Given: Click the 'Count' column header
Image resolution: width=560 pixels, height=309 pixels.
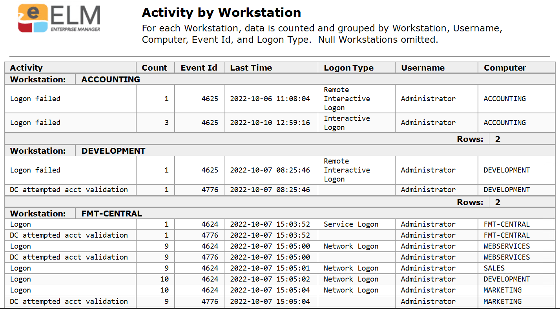Looking at the screenshot, I should pyautogui.click(x=155, y=67).
